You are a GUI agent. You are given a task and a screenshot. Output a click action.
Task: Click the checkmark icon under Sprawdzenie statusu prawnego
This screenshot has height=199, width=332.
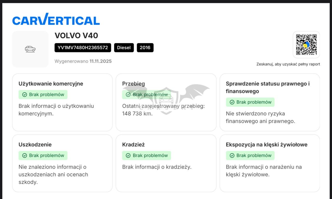tap(232, 102)
